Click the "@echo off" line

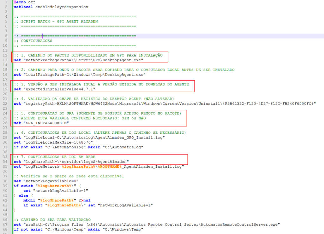pyautogui.click(x=25, y=2)
